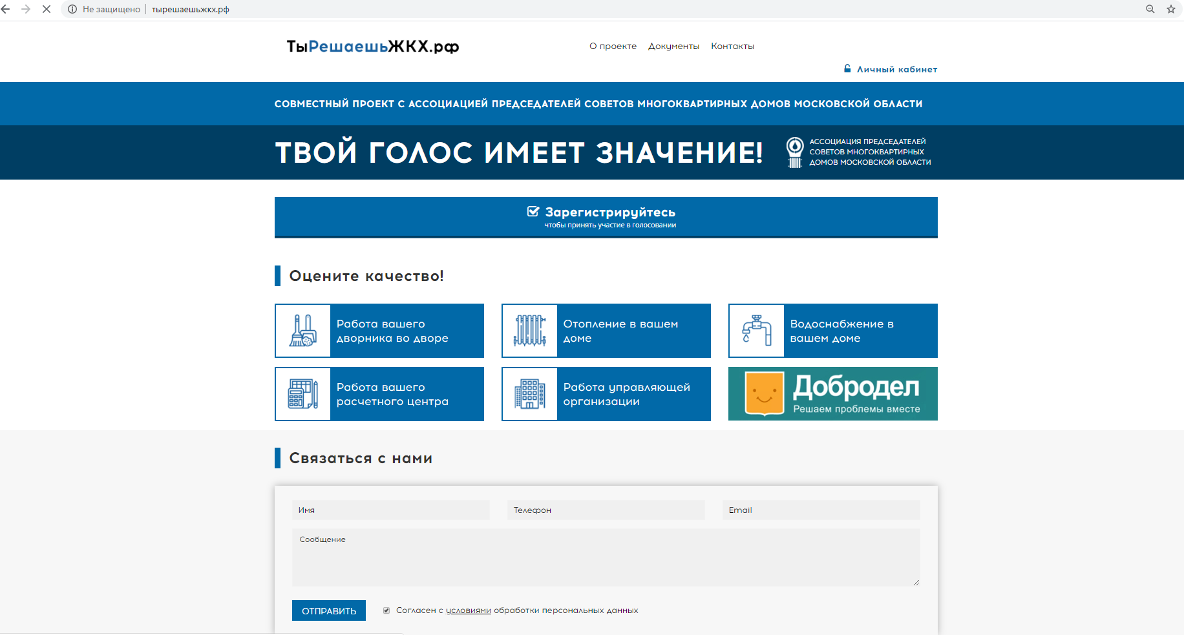Click the ТыРешаешьЖКХ.рф site logo
Screen dimensions: 1184x635
coord(373,47)
